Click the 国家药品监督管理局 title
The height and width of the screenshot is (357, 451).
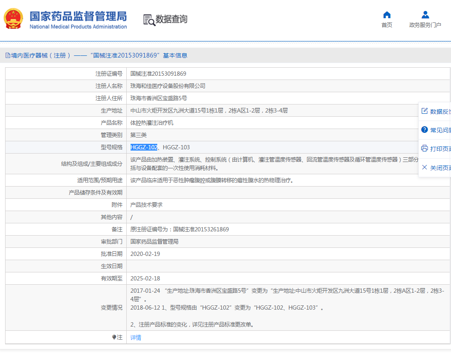point(78,16)
